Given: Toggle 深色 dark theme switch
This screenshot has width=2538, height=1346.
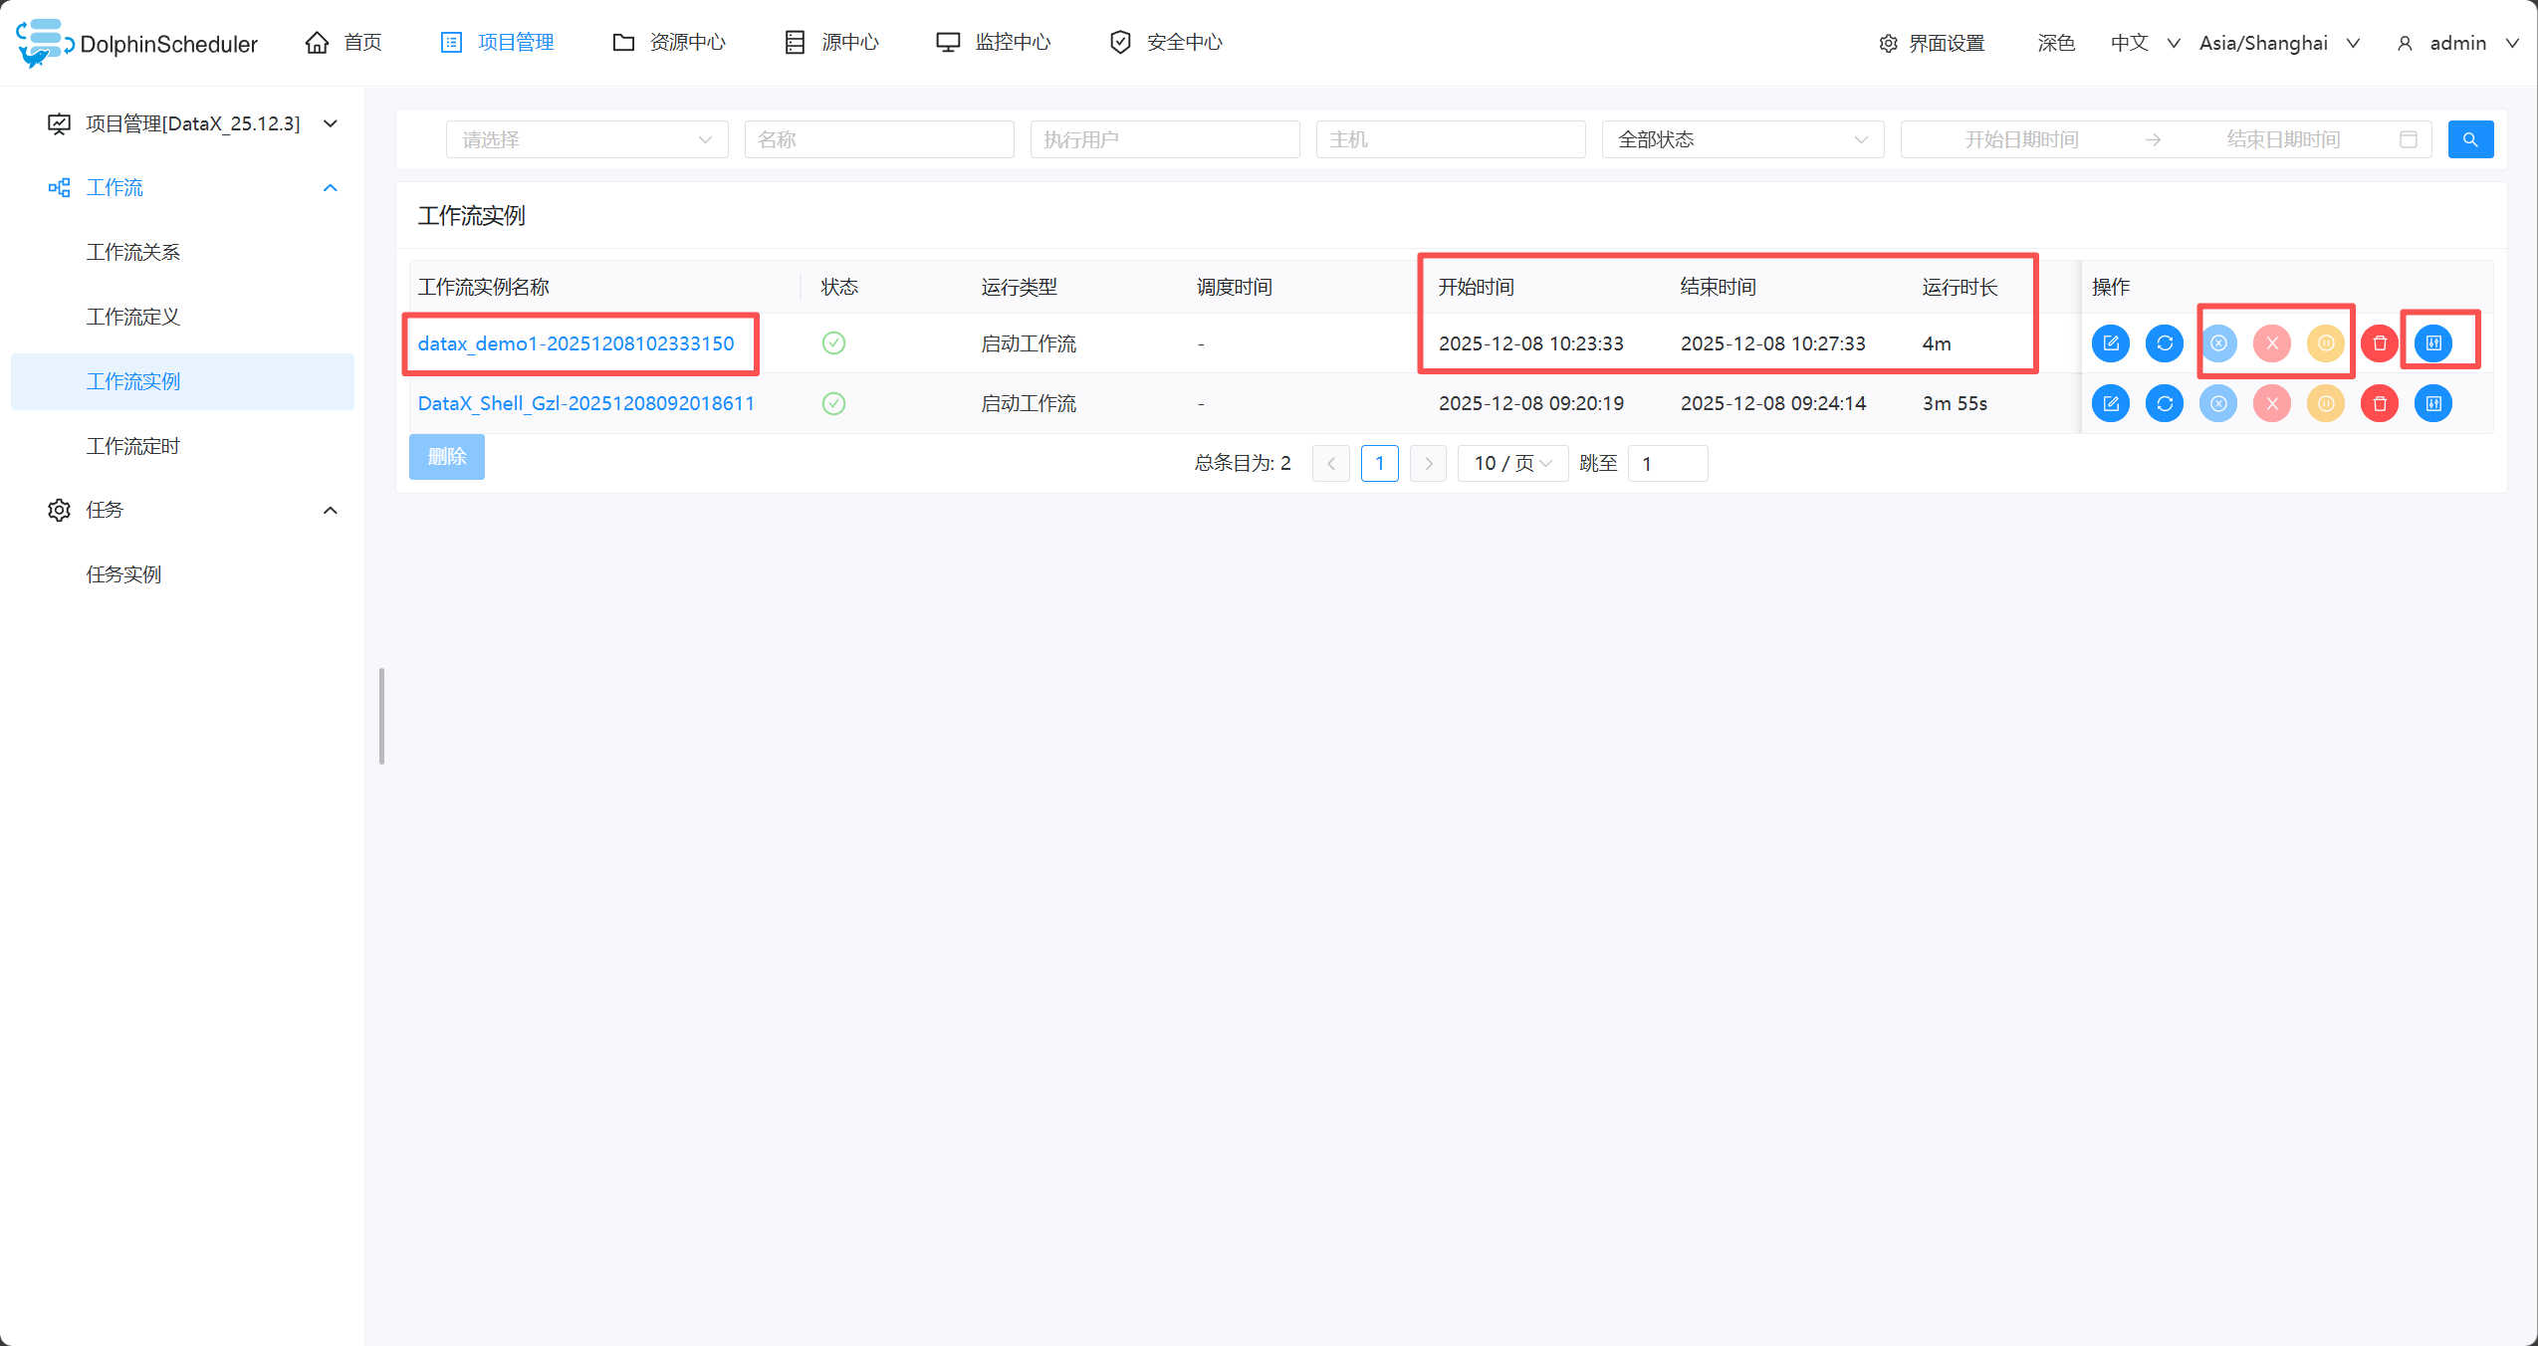Looking at the screenshot, I should (2055, 43).
